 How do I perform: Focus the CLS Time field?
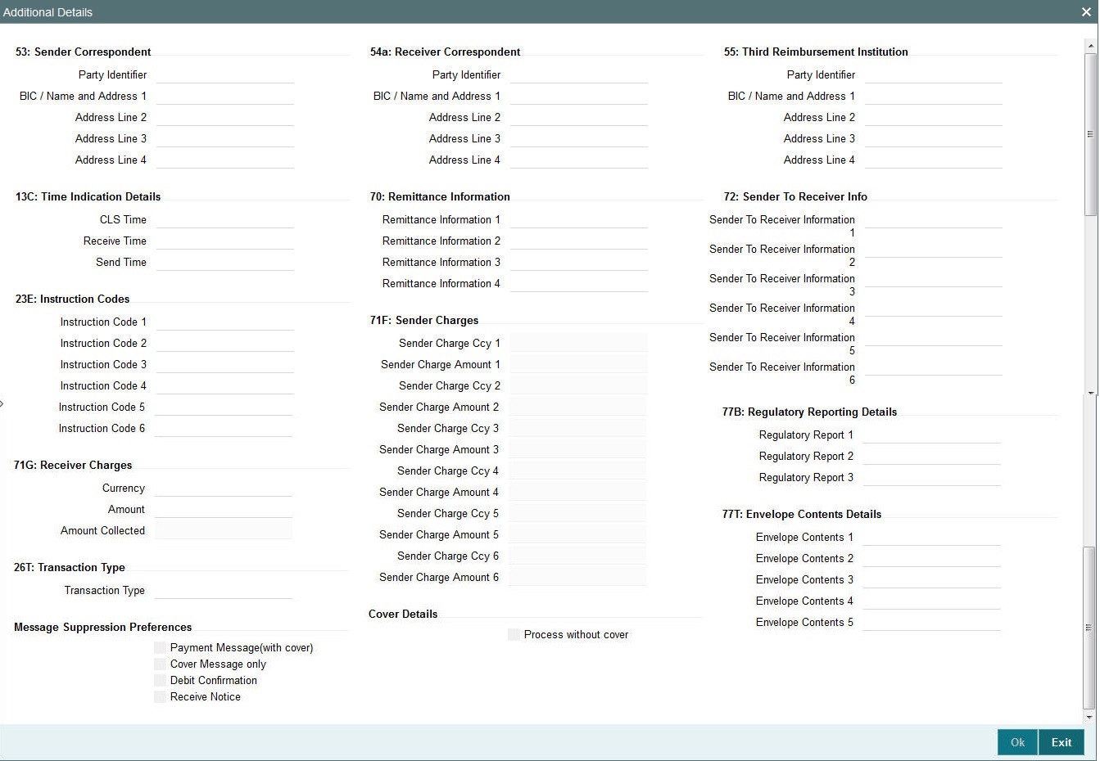[x=225, y=219]
